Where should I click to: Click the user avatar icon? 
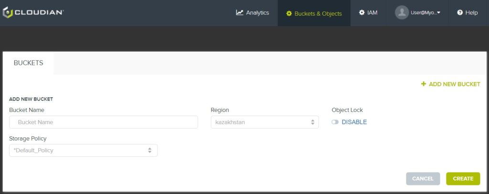(402, 12)
